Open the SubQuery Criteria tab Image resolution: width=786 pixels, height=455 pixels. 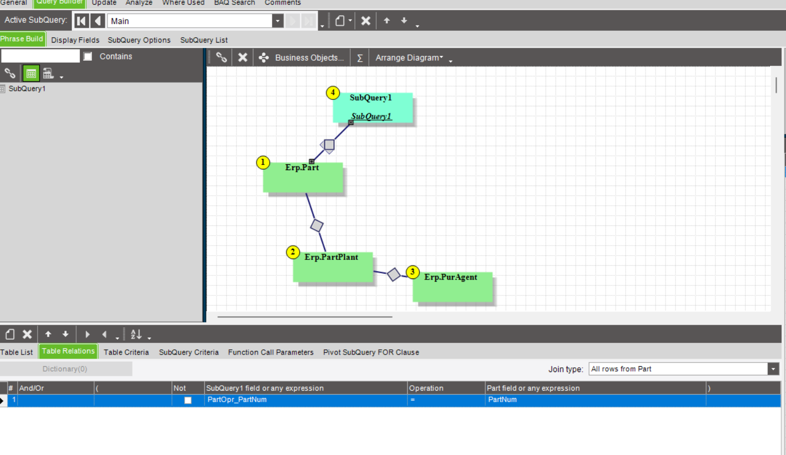pos(189,352)
